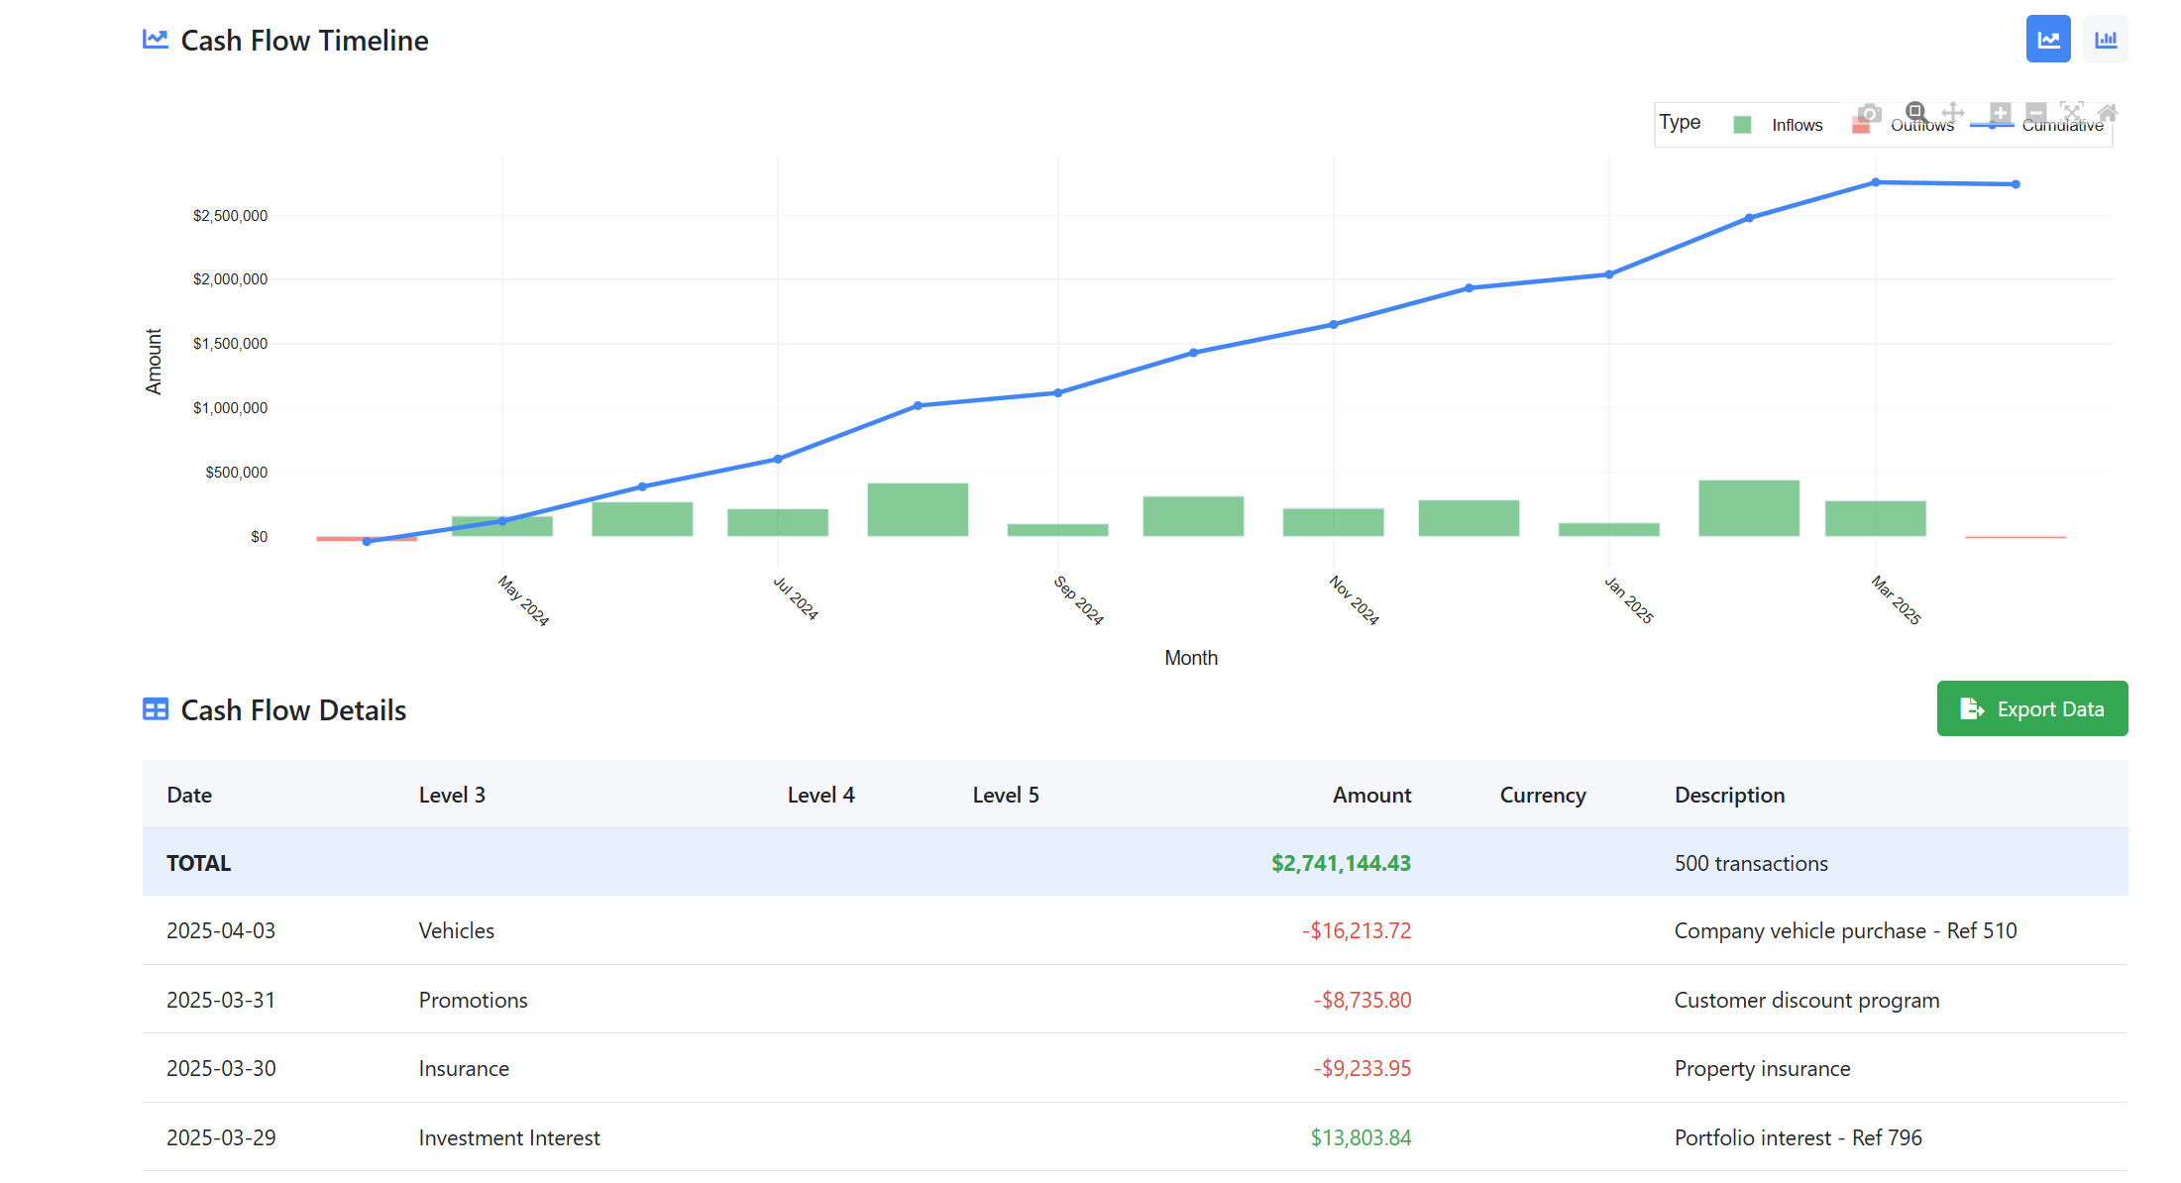The width and height of the screenshot is (2181, 1183).
Task: Click the cumulative line's final data point
Action: tap(2015, 184)
